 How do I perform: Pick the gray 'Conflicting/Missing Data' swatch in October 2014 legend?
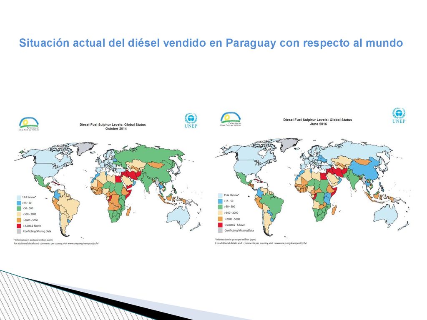(19, 231)
